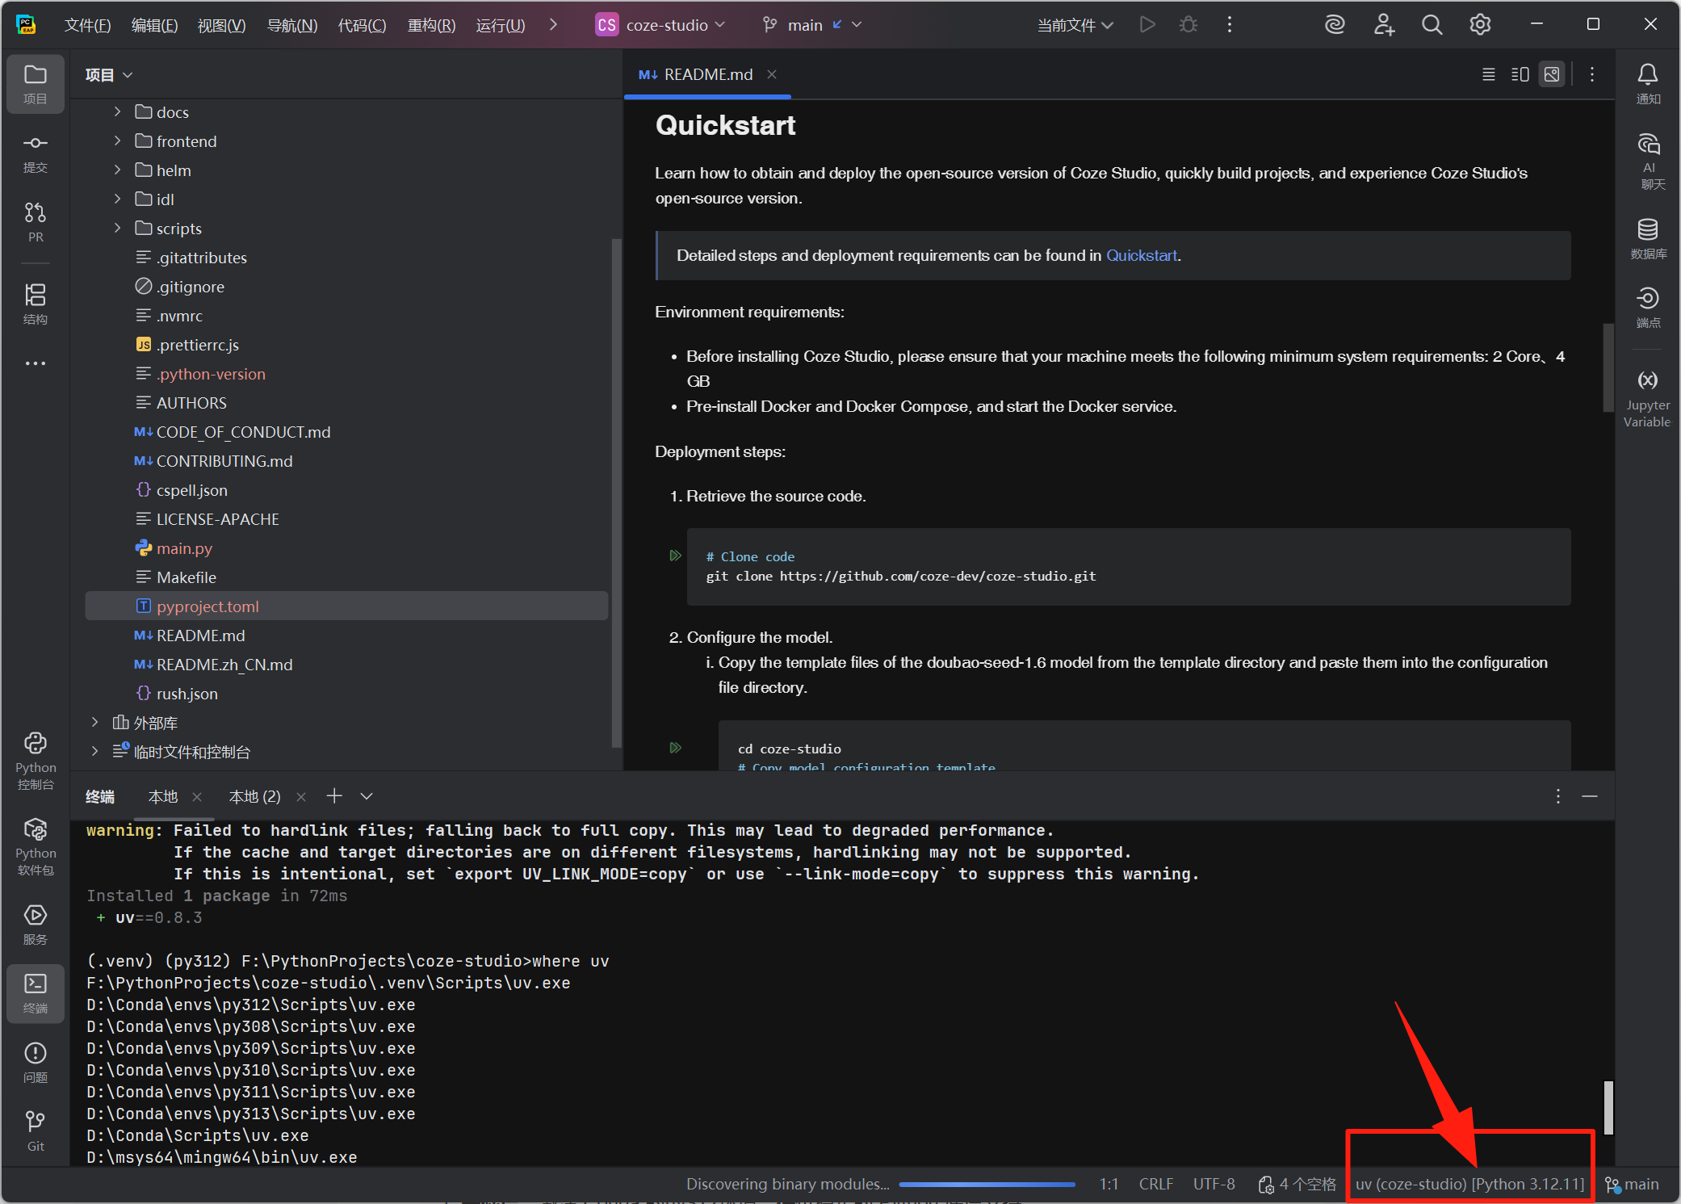Screen dimensions: 1681x1204
Task: Open the Database tool window
Action: click(x=1648, y=238)
